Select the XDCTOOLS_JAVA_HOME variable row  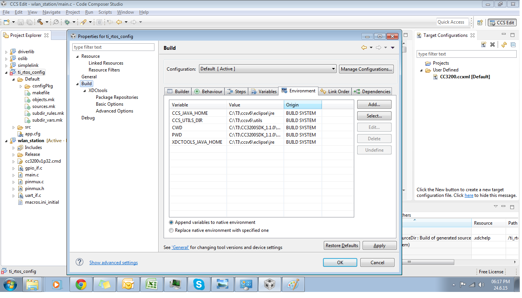pyautogui.click(x=261, y=142)
